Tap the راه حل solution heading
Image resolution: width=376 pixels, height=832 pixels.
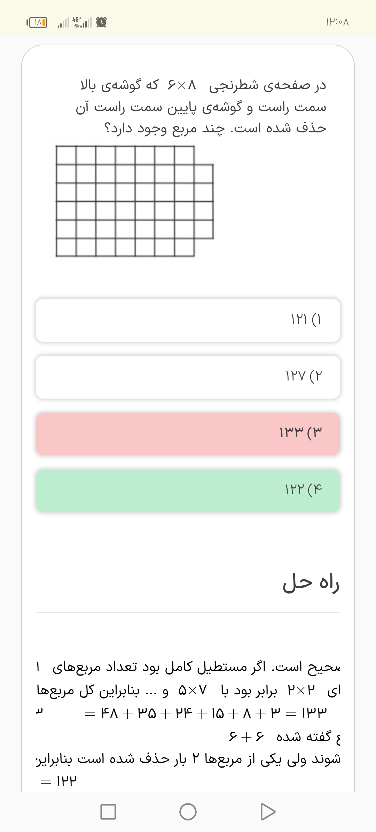coord(311,583)
